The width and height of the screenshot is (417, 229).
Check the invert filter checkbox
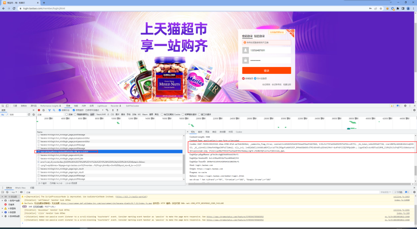point(67,114)
